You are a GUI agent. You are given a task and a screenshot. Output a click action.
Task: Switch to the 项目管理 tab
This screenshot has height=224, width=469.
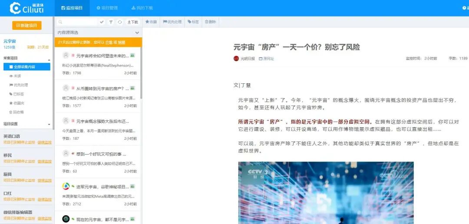(x=107, y=8)
